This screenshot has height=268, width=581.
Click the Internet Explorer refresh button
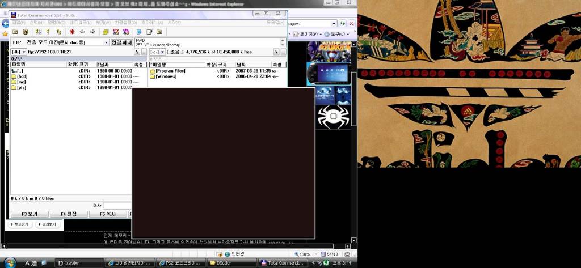[x=343, y=23]
